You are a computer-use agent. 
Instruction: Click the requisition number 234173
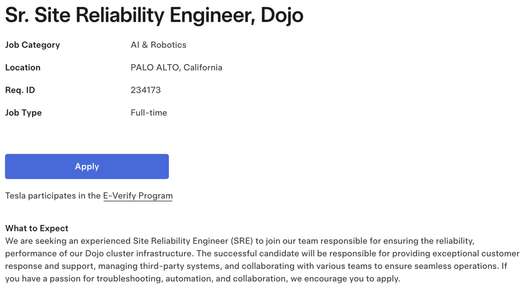point(146,90)
